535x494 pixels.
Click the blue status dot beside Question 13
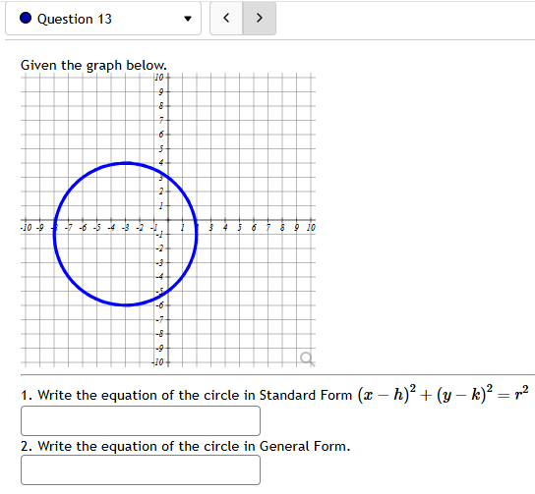[x=26, y=18]
